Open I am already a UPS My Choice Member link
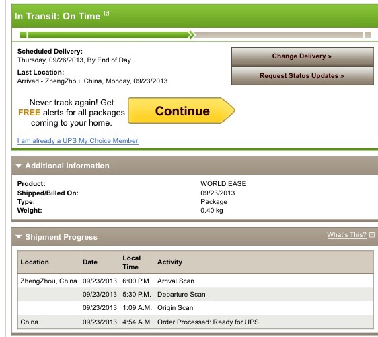The image size is (378, 337). pyautogui.click(x=77, y=141)
